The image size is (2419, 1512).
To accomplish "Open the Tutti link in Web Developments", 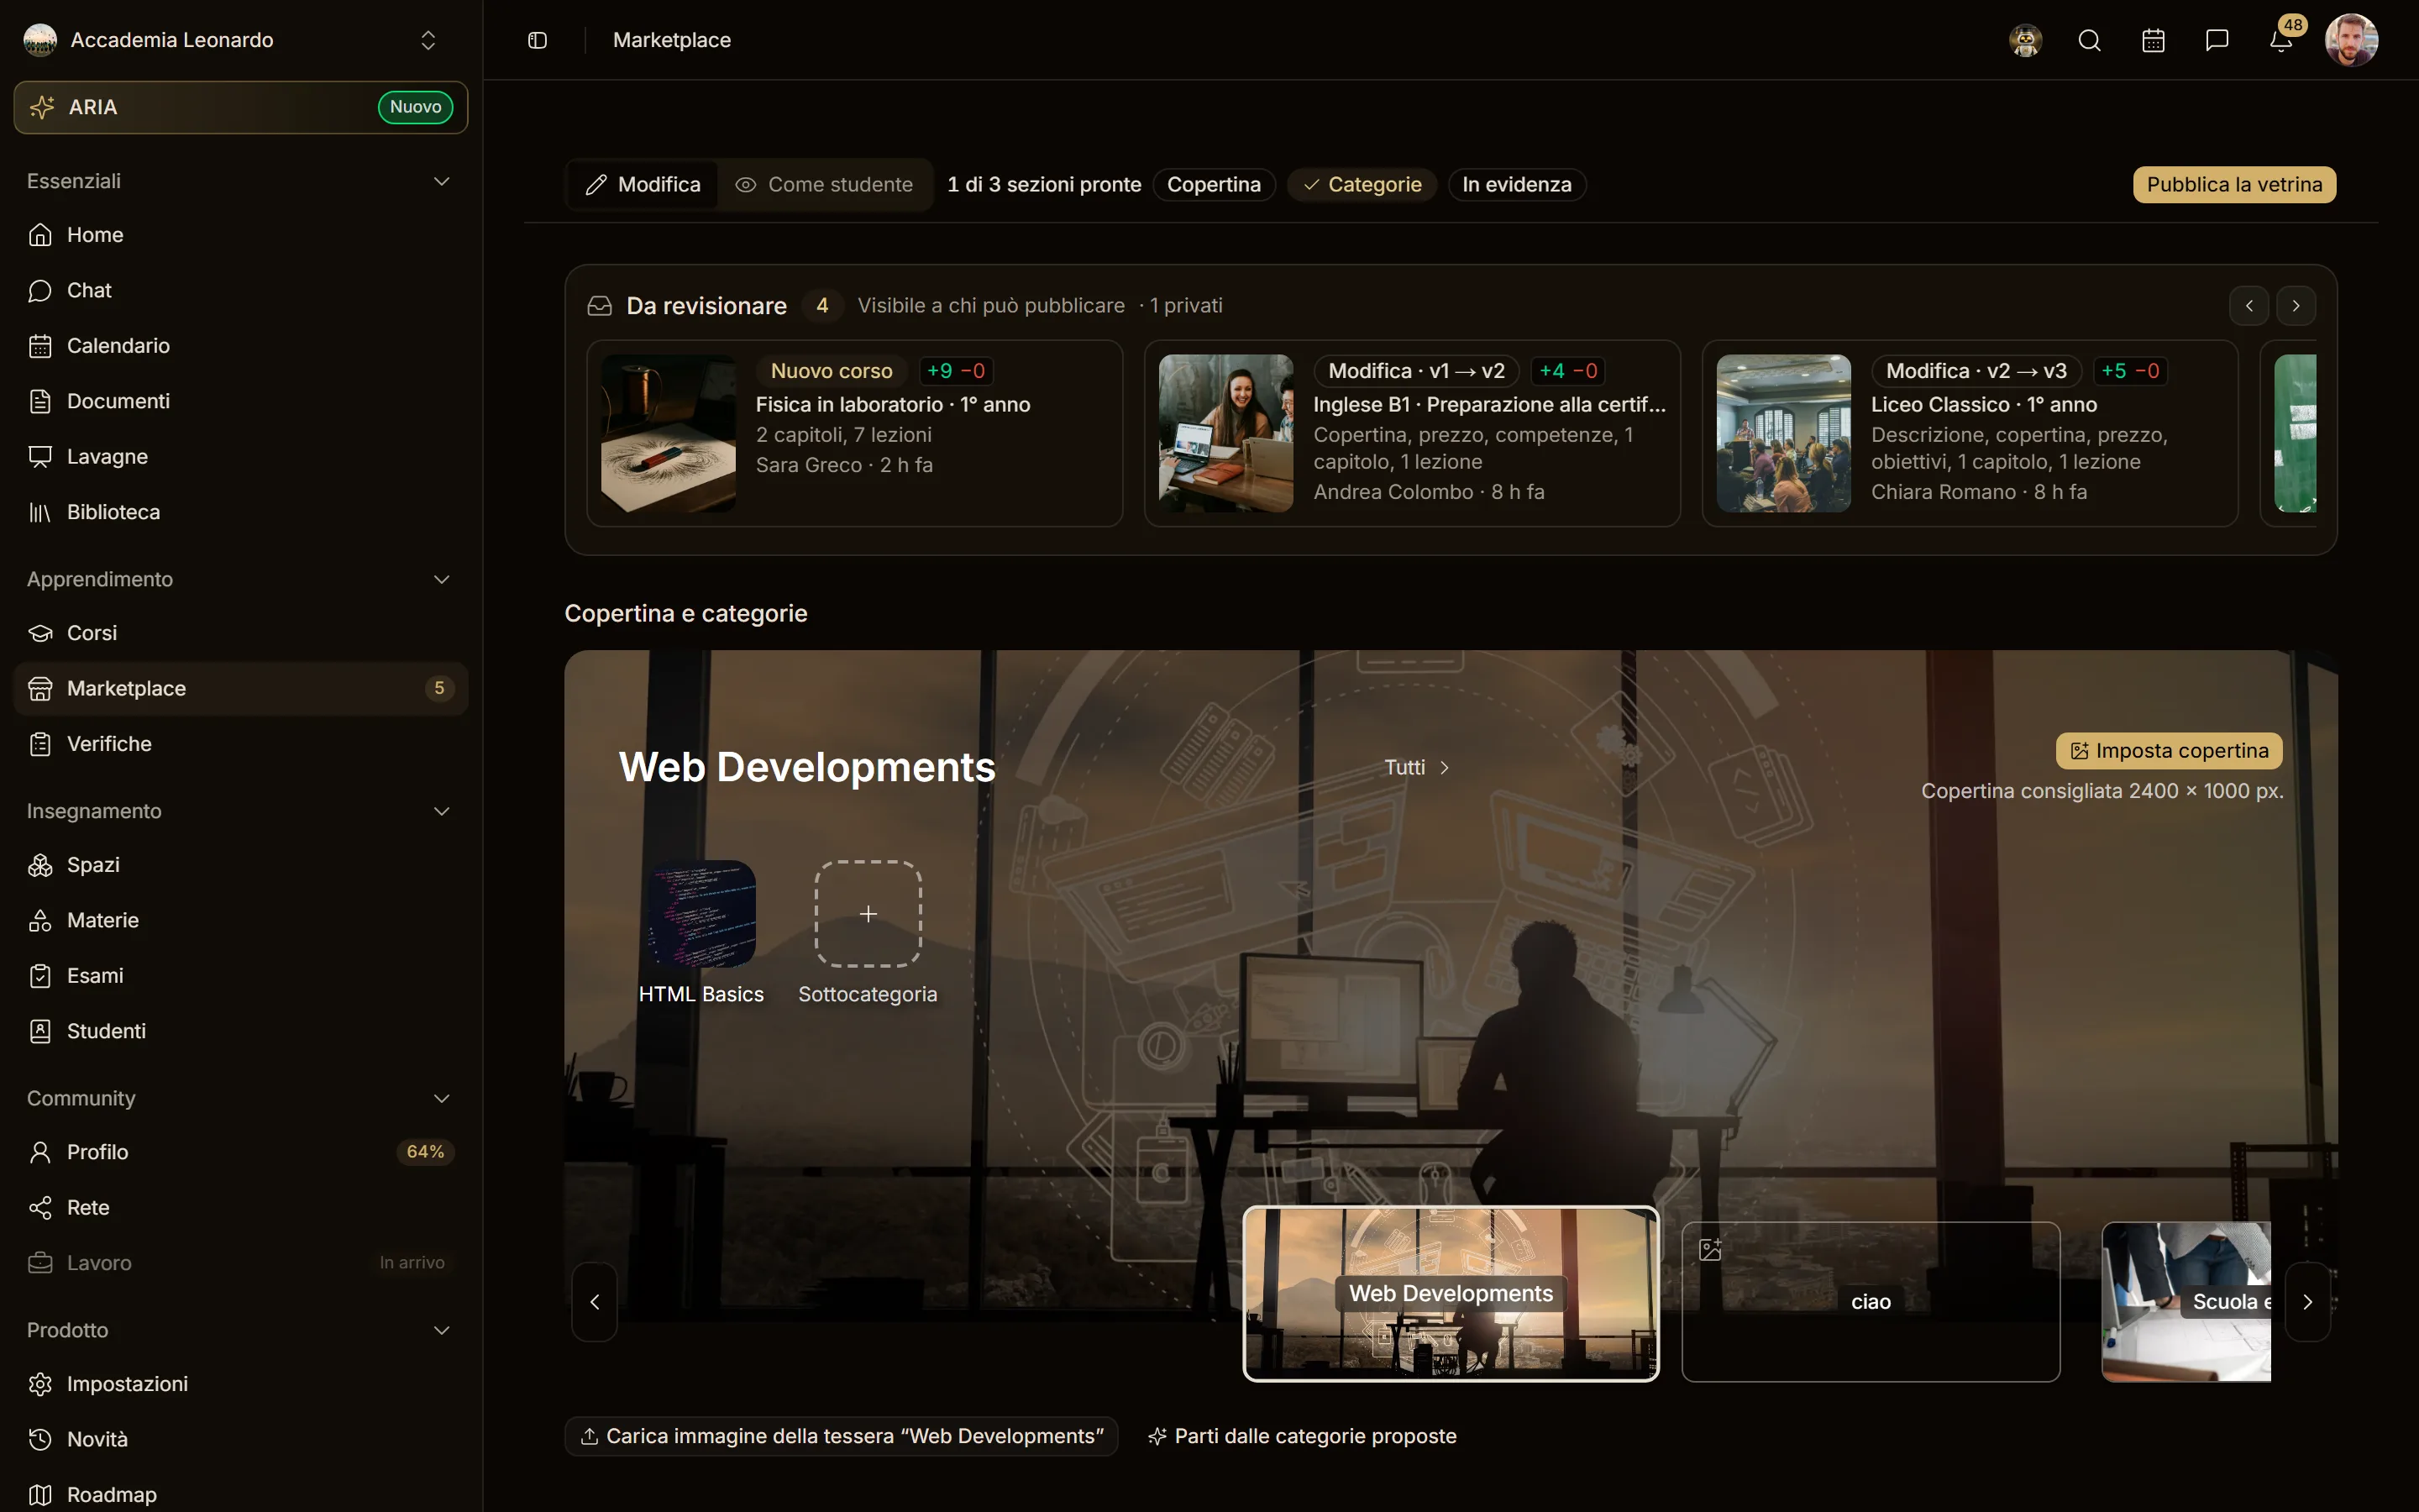I will click(x=1416, y=768).
